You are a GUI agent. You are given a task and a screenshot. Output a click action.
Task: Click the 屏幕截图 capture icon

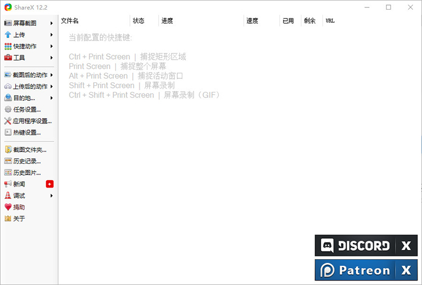point(8,23)
